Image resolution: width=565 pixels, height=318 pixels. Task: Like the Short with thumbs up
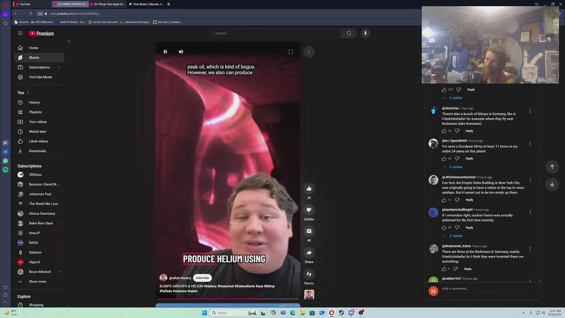coord(309,189)
